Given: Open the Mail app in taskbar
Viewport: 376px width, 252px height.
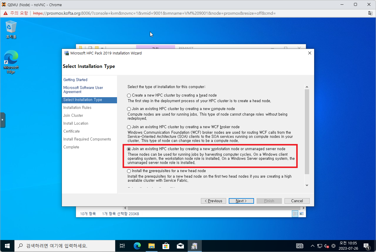Looking at the screenshot, I should coord(180,246).
